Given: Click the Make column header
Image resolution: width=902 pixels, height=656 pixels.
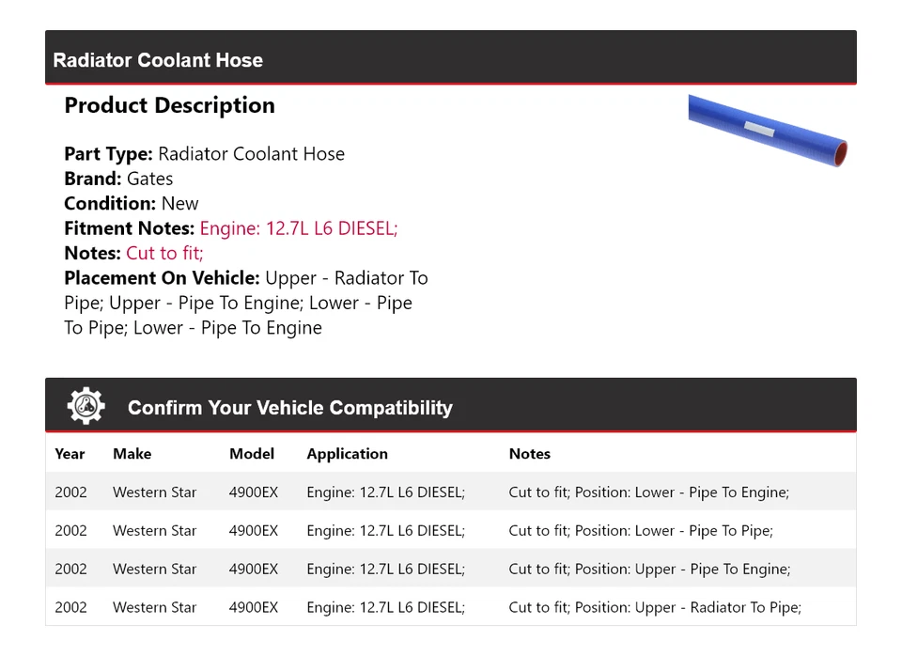Looking at the screenshot, I should (x=132, y=453).
